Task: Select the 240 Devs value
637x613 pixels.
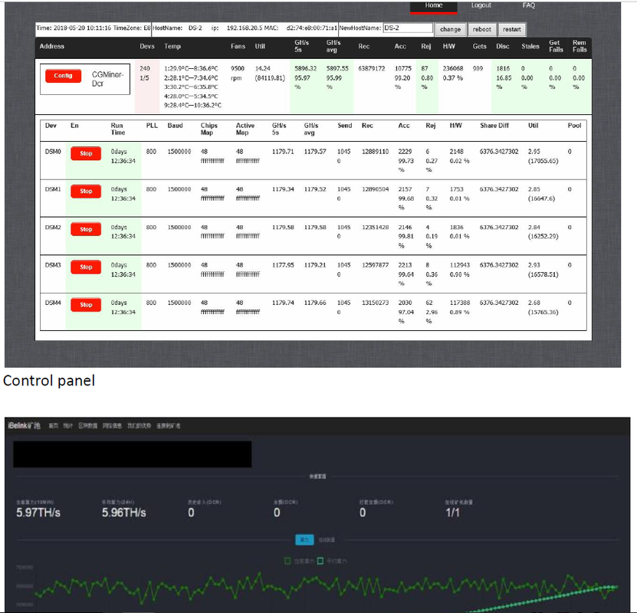Action: pyautogui.click(x=145, y=69)
